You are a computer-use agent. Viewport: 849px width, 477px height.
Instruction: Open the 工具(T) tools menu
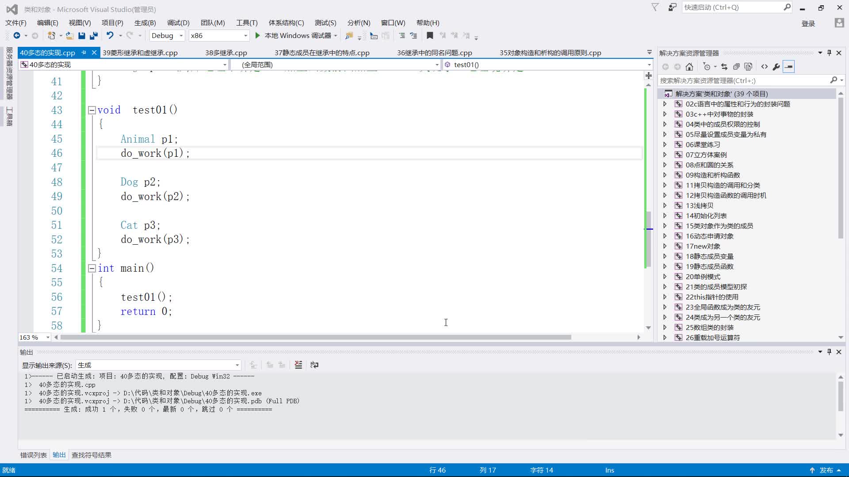[247, 23]
